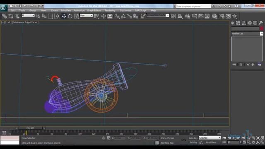Click the Mirror tool
This screenshot has width=265, height=149.
click(173, 16)
